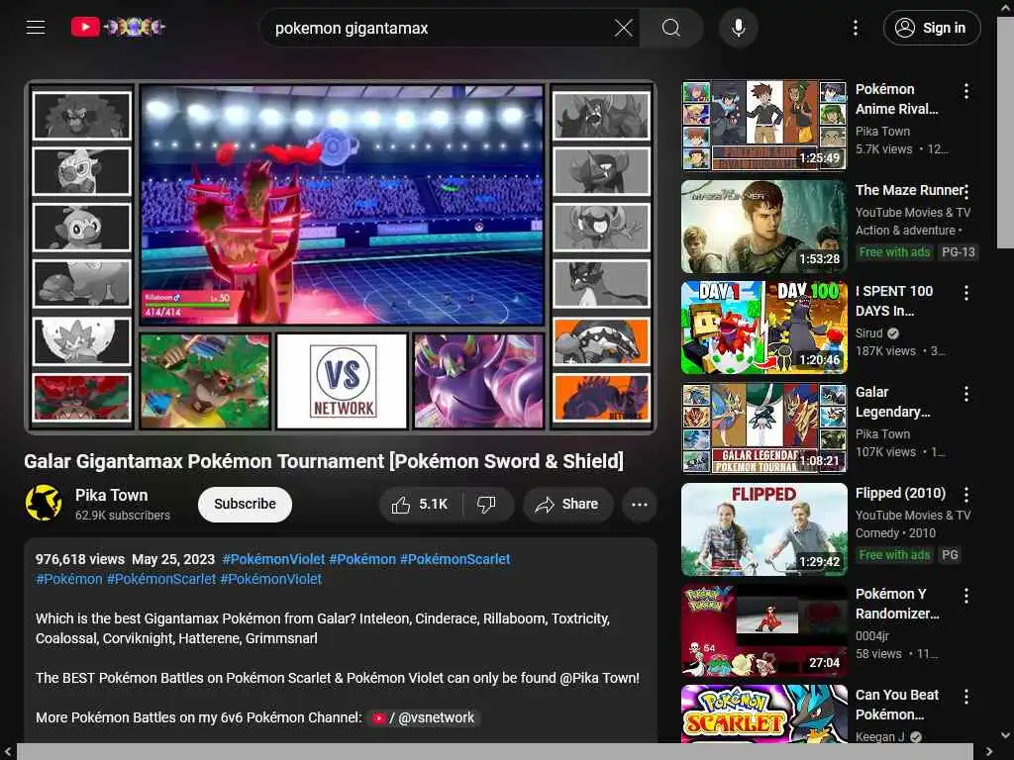Open more actions ellipsis under video
Image resolution: width=1014 pixels, height=760 pixels.
[639, 504]
